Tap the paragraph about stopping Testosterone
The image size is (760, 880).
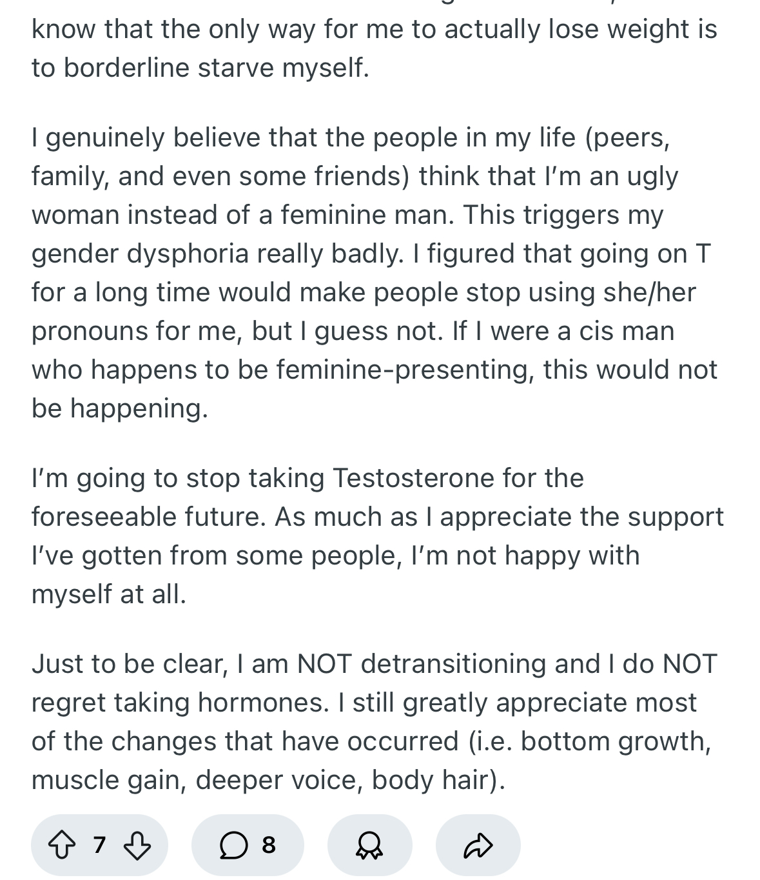click(378, 536)
